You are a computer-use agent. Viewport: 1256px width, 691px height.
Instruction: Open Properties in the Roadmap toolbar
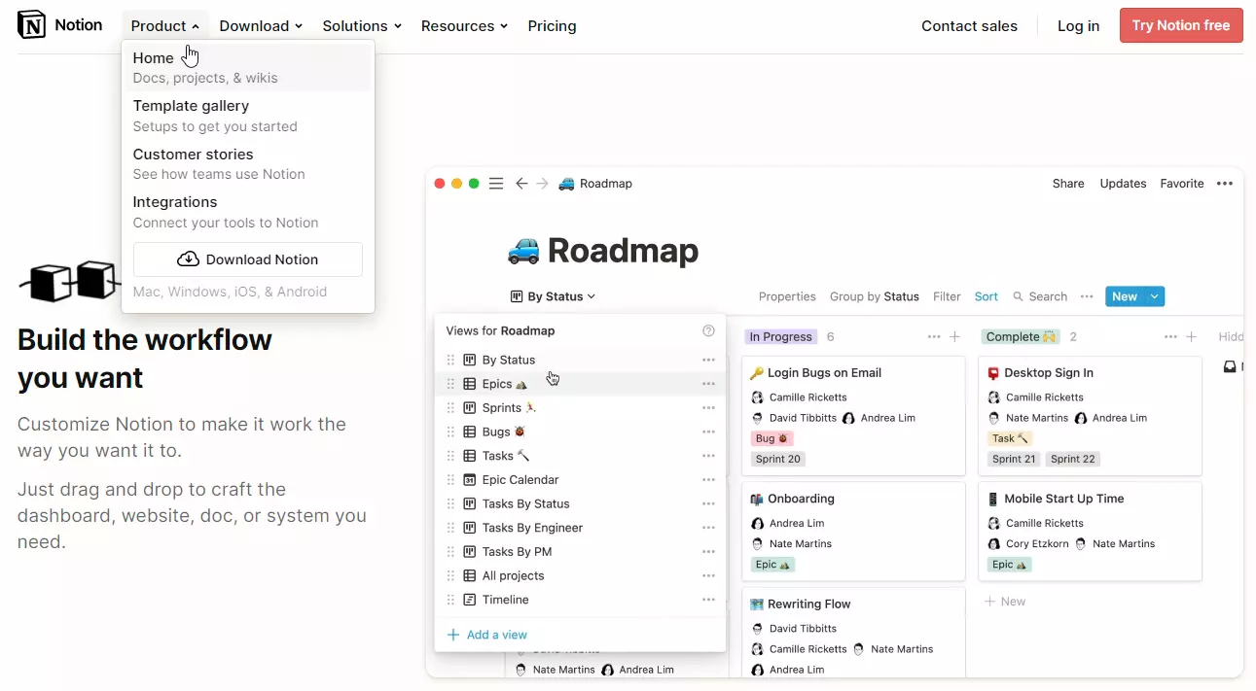[787, 296]
